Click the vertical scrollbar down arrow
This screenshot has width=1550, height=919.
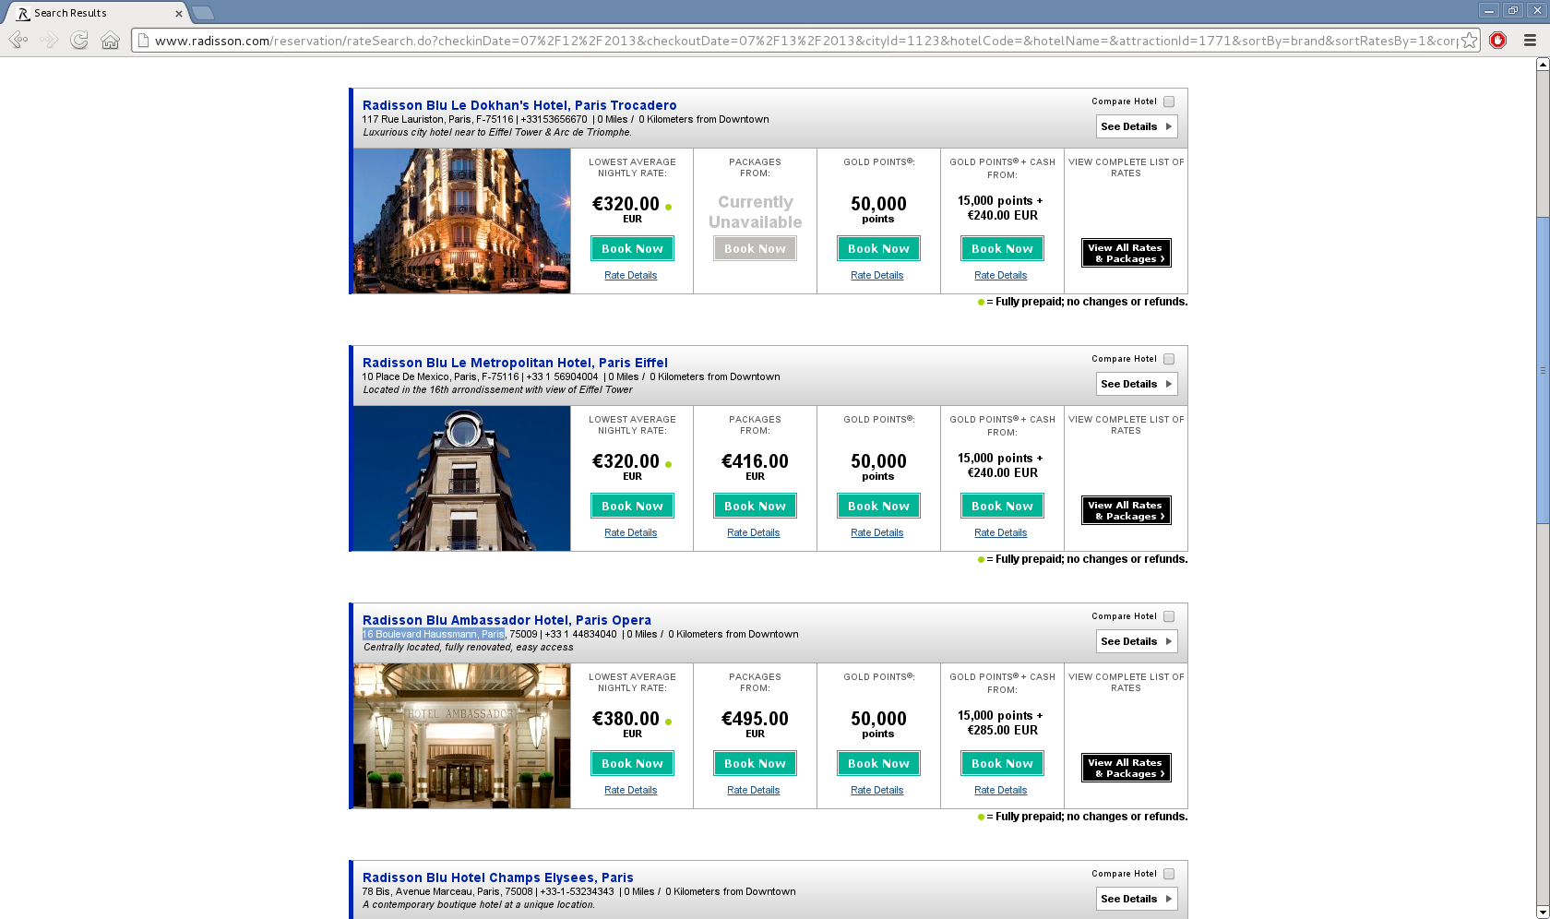(1542, 912)
